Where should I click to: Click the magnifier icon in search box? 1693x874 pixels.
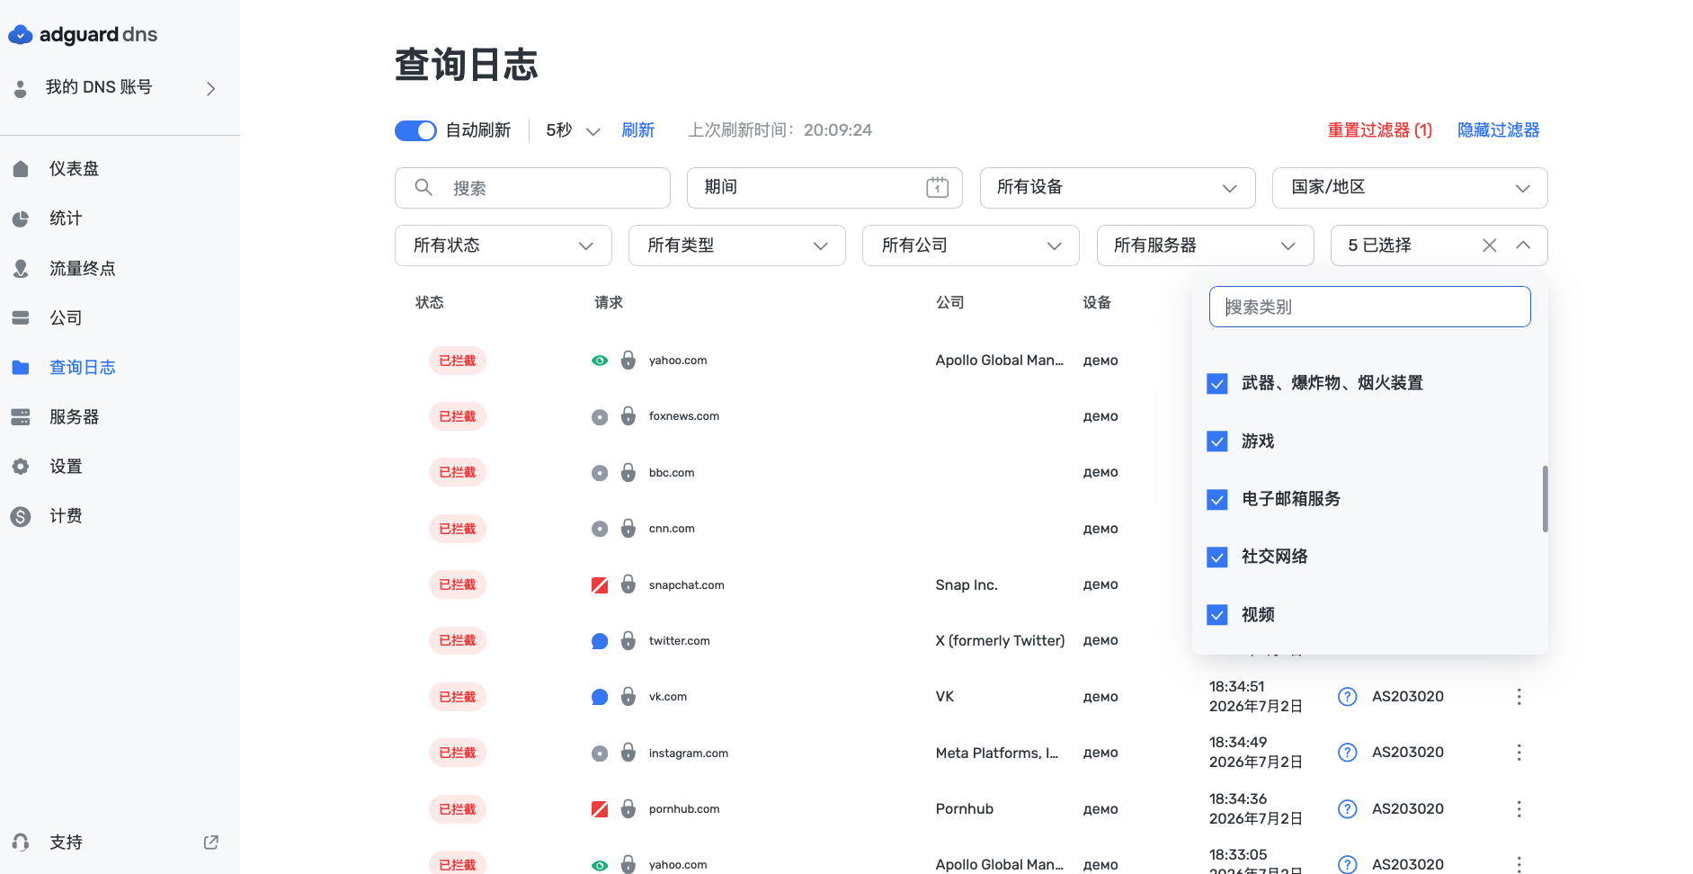(423, 187)
